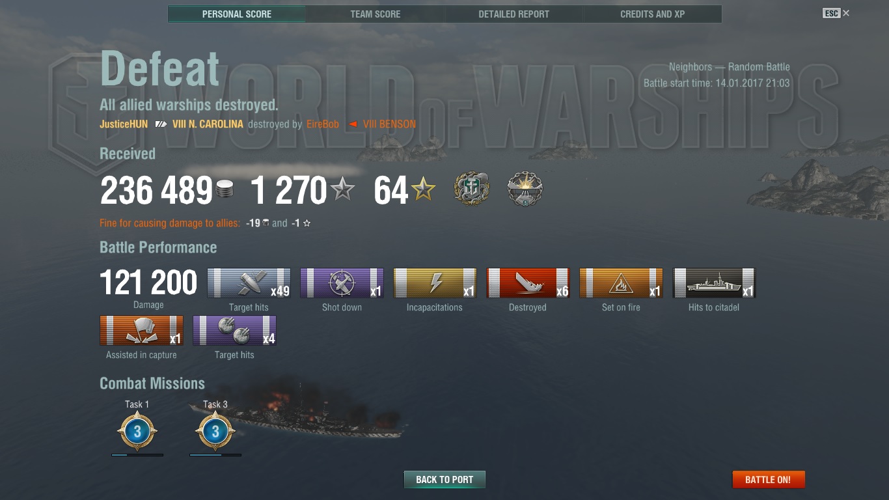
Task: Click the Target hits main battery ribbon x49
Action: 249,283
